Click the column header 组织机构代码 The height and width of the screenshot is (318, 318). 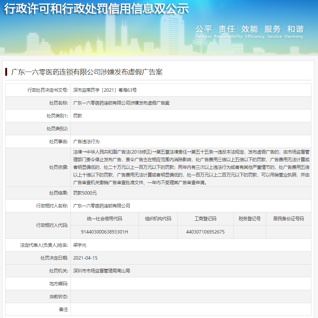tap(158, 219)
